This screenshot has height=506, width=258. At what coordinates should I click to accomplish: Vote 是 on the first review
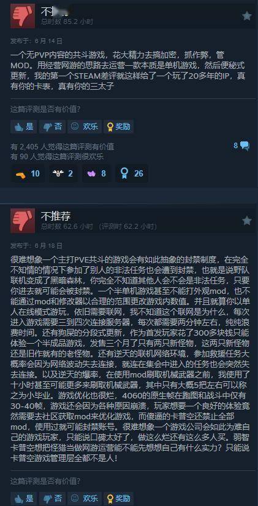pyautogui.click(x=24, y=127)
